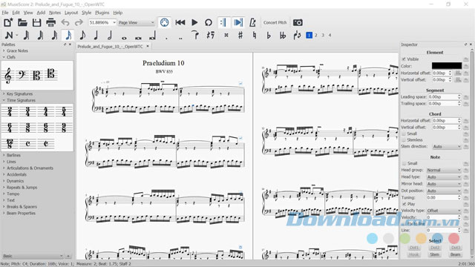Screen dimensions: 475x267
Task: Toggle Concert Pitch button
Action: [275, 22]
